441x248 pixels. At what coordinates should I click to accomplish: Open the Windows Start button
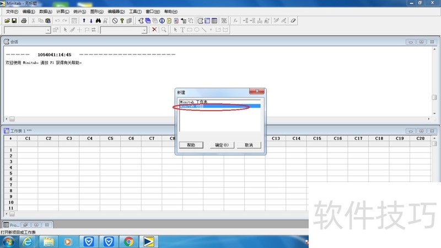point(8,242)
